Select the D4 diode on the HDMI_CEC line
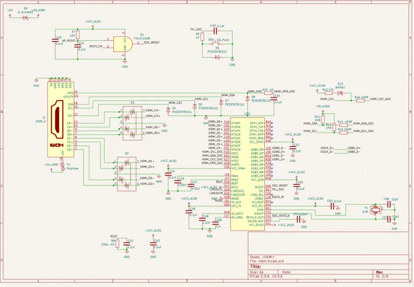414x287 pixels. (168, 110)
